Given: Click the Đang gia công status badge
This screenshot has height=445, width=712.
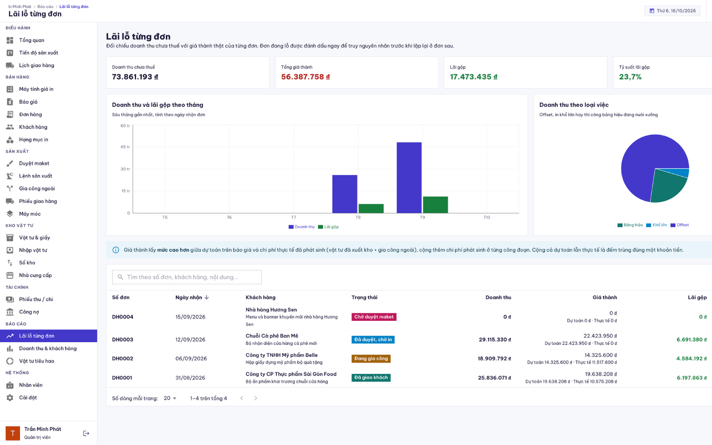Looking at the screenshot, I should (x=371, y=359).
